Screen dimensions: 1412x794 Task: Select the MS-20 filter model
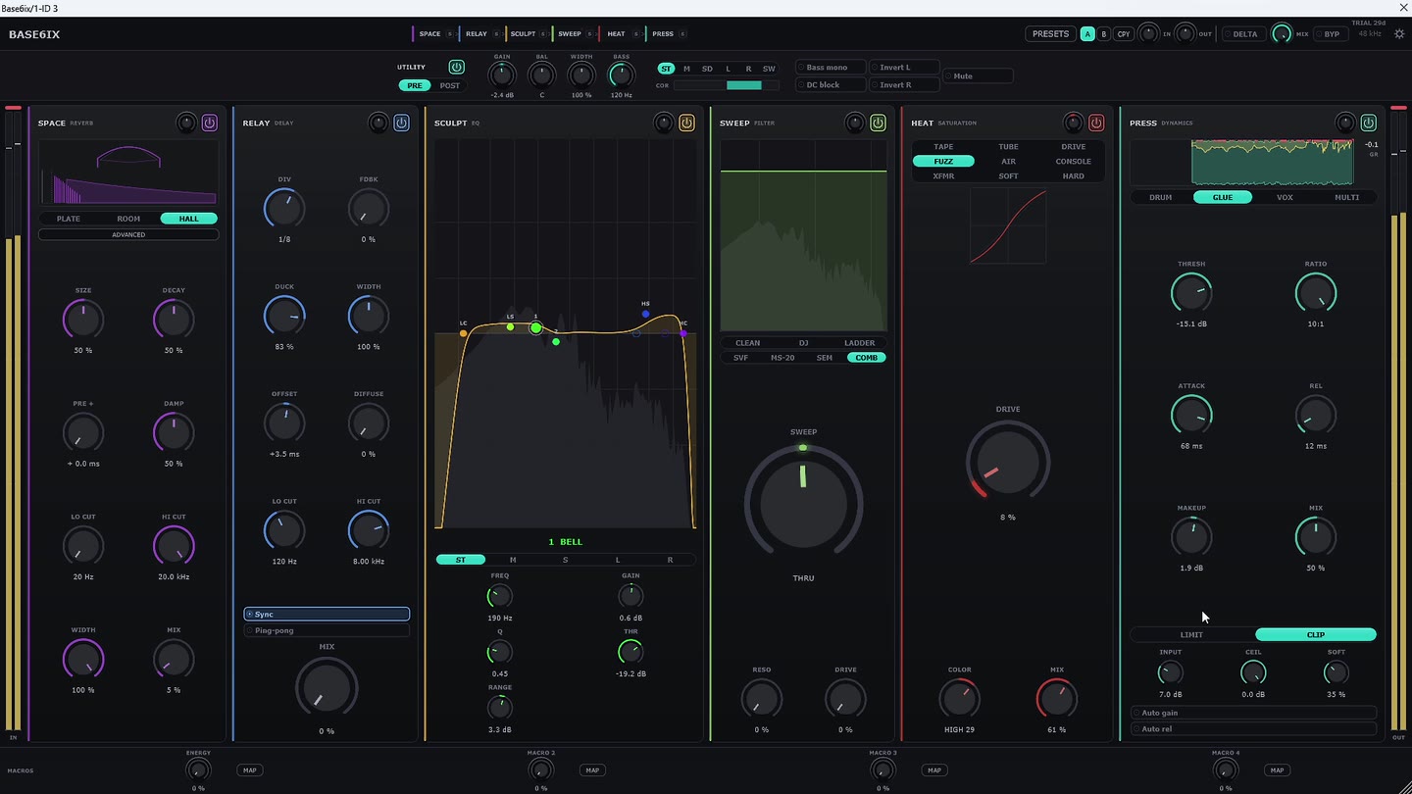point(782,358)
